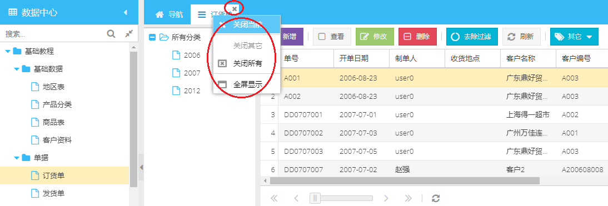Click the 2012 category document icon
The height and width of the screenshot is (206, 608).
pos(176,91)
